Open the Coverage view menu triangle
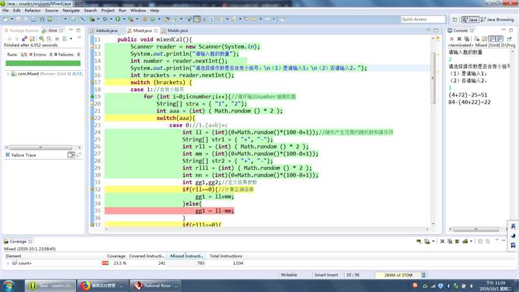The height and width of the screenshot is (292, 519). pyautogui.click(x=497, y=241)
